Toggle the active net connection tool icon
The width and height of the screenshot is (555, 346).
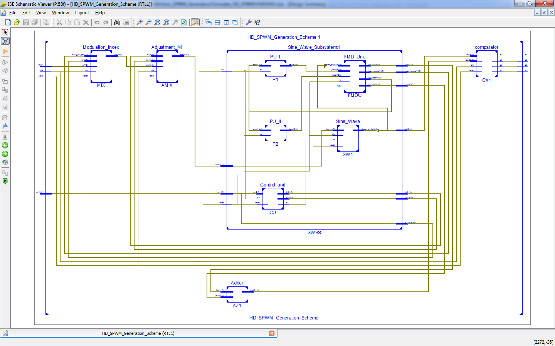point(5,41)
